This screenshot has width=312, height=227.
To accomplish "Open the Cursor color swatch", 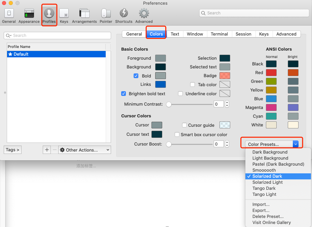I will click(157, 125).
